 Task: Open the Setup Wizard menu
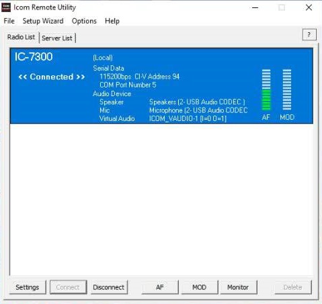(43, 21)
